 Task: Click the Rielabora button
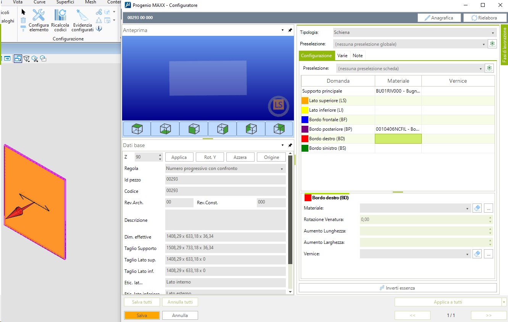click(x=484, y=18)
